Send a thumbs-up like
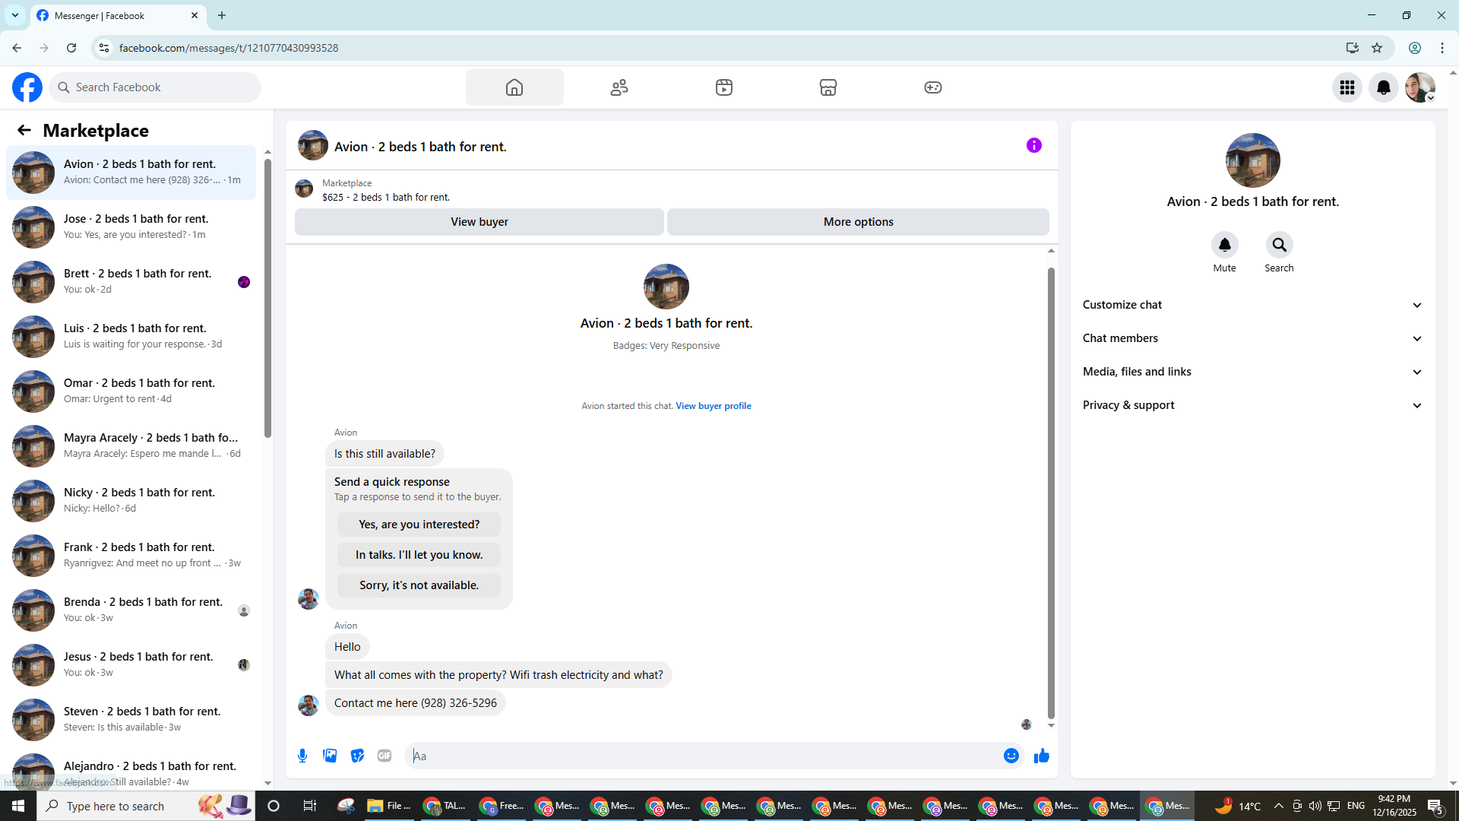 coord(1042,756)
